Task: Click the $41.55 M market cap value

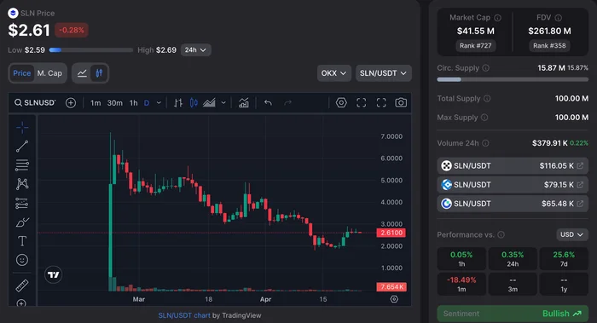Action: [x=476, y=31]
